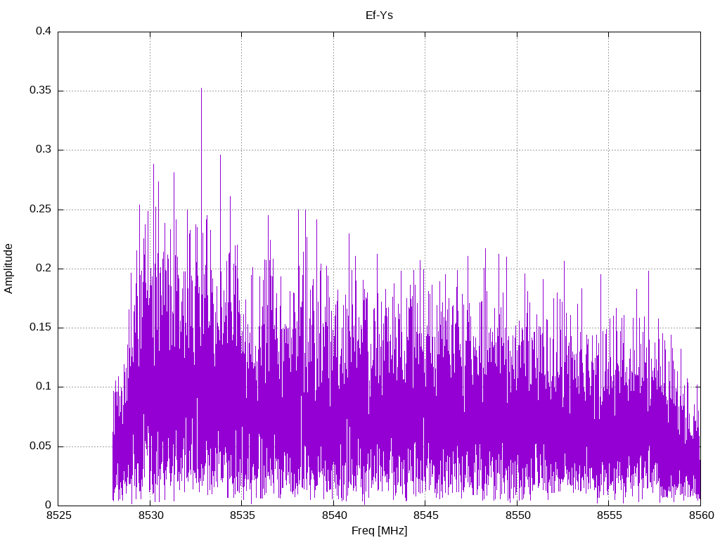Click the 8545 x-axis tick label
This screenshot has height=540, width=720.
click(x=425, y=515)
